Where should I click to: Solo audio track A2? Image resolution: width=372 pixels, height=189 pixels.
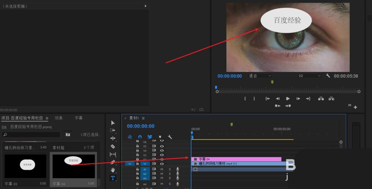tap(170, 174)
